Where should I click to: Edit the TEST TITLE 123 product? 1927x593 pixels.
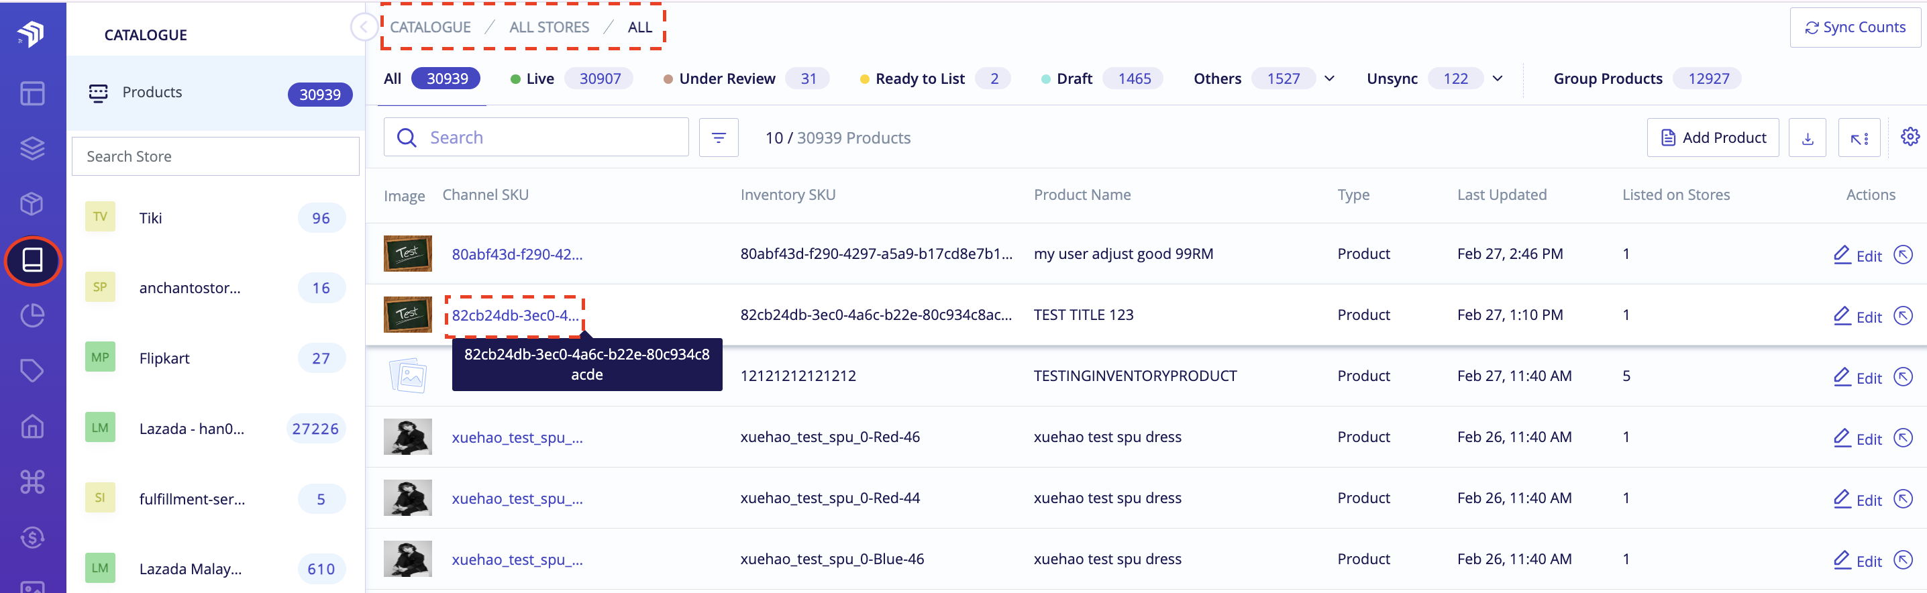(x=1858, y=317)
